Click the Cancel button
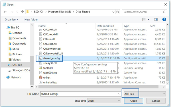 coord(156,101)
